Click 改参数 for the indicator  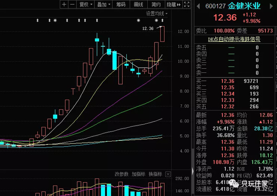click(122, 174)
